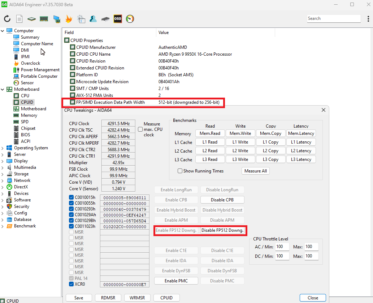
Task: Open the RAM module toolbar icon
Action: point(44,19)
